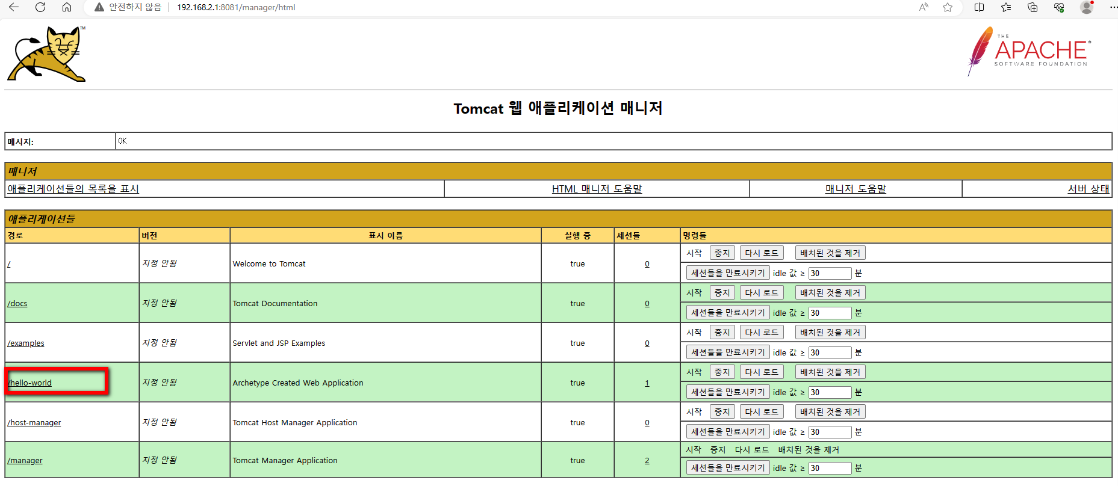
Task: Reload the /hello-world application
Action: click(x=762, y=372)
